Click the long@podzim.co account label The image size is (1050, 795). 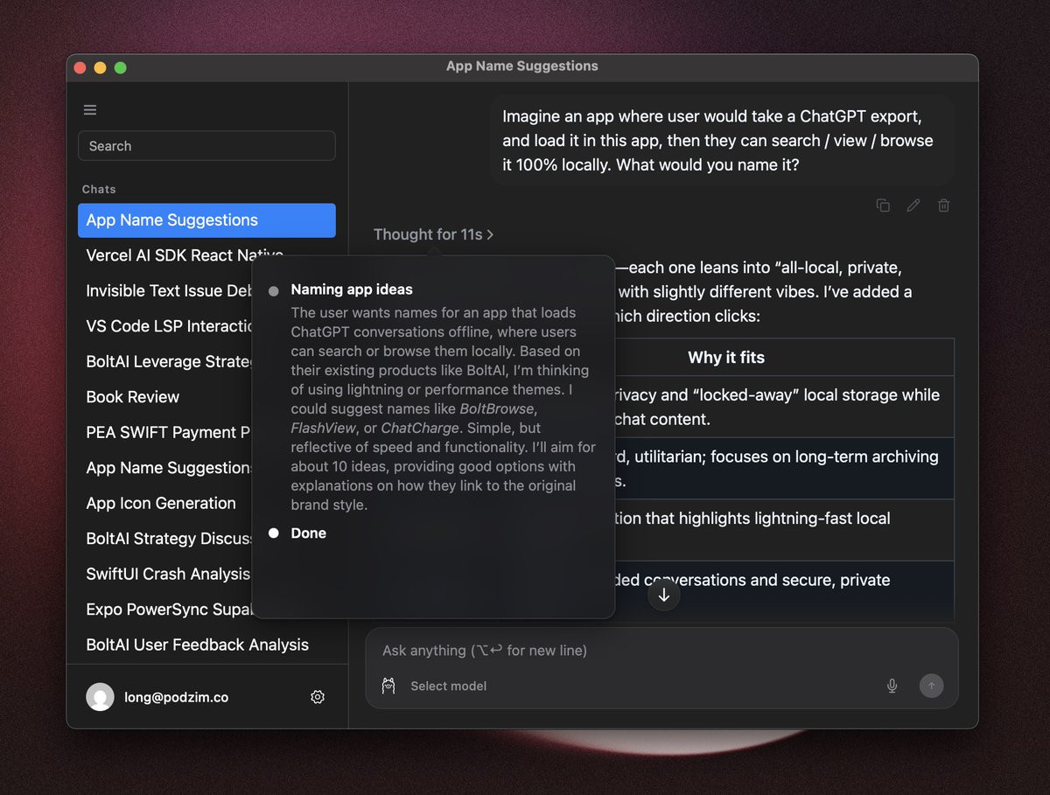coord(176,698)
